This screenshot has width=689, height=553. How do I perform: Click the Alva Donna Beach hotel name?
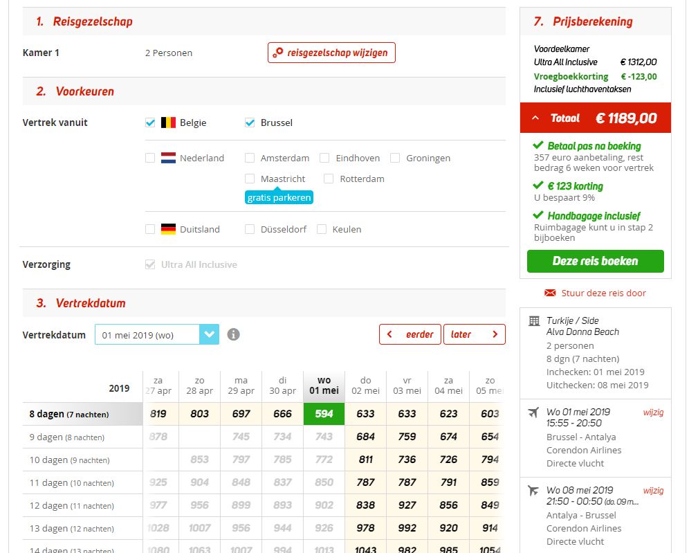coord(582,332)
